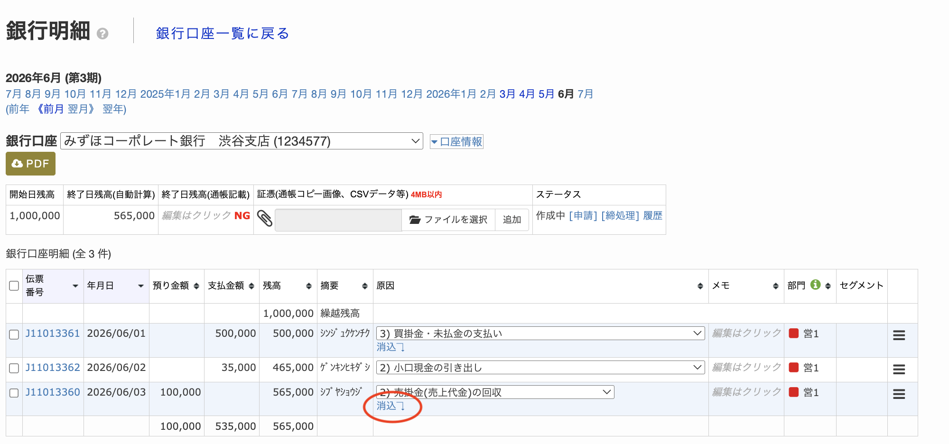Sort by 摘要 column arrows
Viewport: 949px width, 444px height.
365,286
